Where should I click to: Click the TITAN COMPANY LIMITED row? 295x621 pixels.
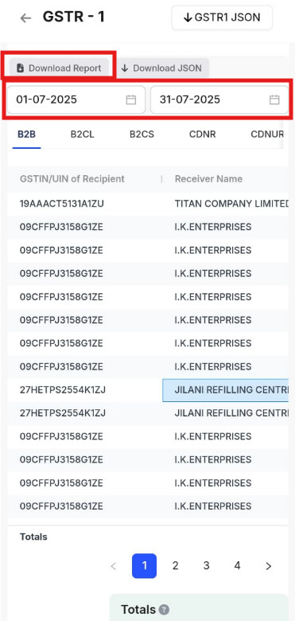point(148,204)
